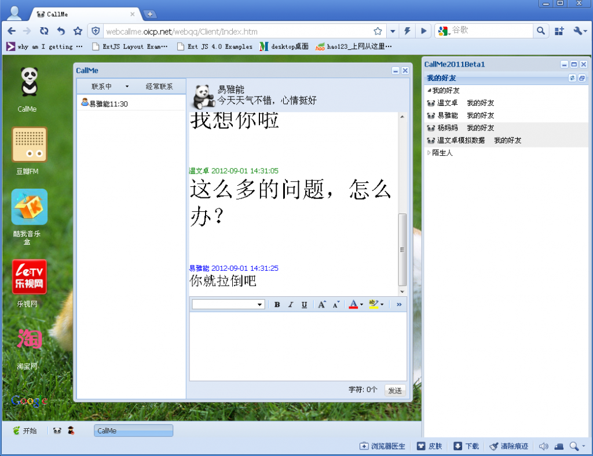Toggle bold text in chat editor
The height and width of the screenshot is (456, 593).
tap(277, 304)
